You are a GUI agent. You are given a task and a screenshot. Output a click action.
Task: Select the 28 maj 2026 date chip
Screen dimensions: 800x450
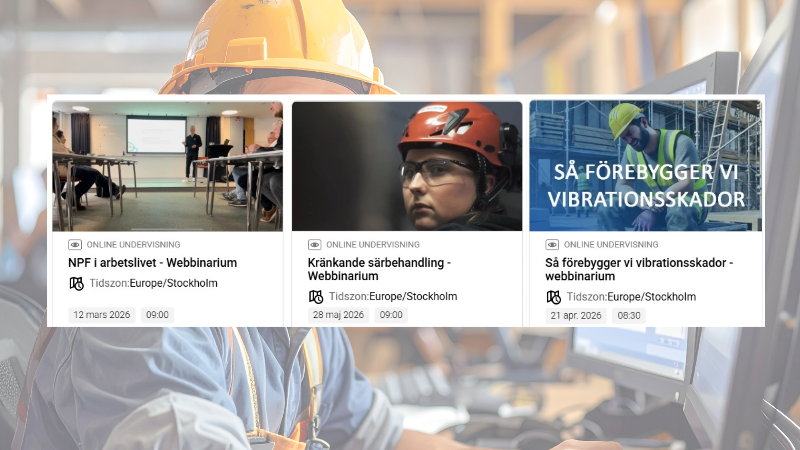338,315
